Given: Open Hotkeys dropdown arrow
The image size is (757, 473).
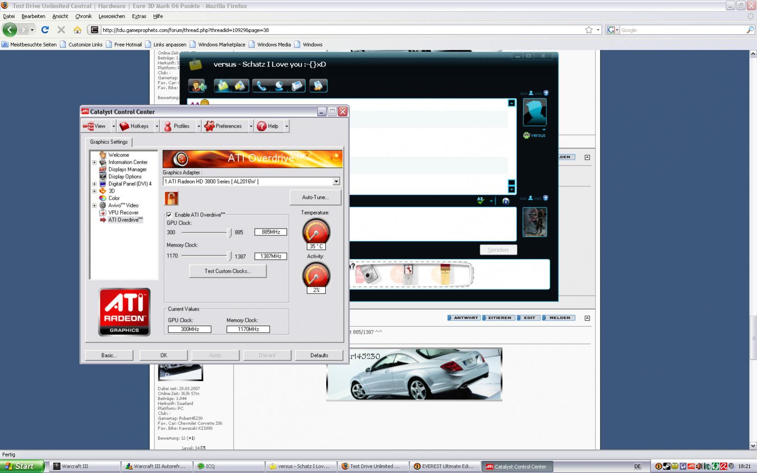Looking at the screenshot, I should click(157, 126).
